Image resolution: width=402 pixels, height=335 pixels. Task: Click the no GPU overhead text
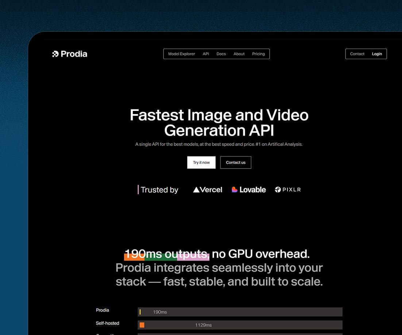point(261,254)
